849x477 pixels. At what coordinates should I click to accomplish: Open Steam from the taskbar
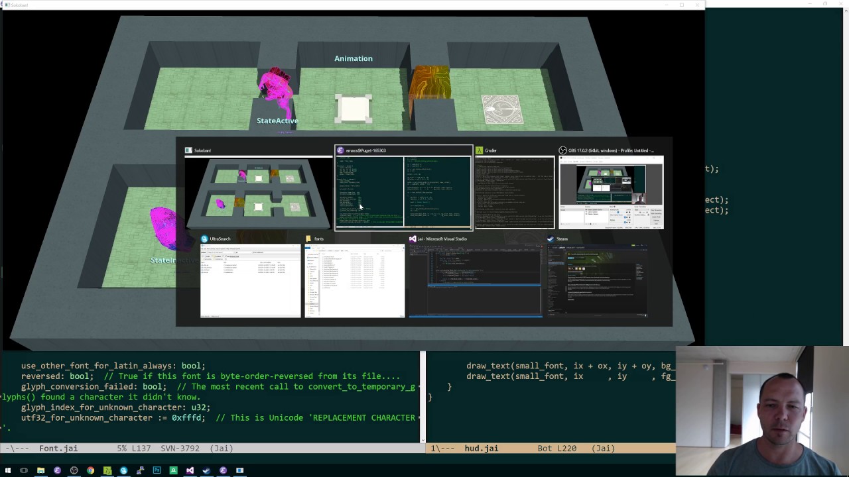coord(206,470)
